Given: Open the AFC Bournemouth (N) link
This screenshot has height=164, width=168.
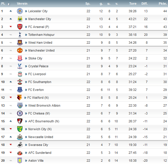Looking at the screenshot, I should [44, 121].
